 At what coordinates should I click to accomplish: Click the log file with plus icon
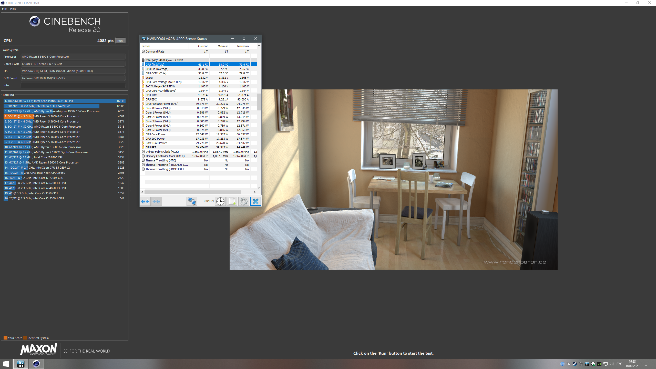point(232,201)
